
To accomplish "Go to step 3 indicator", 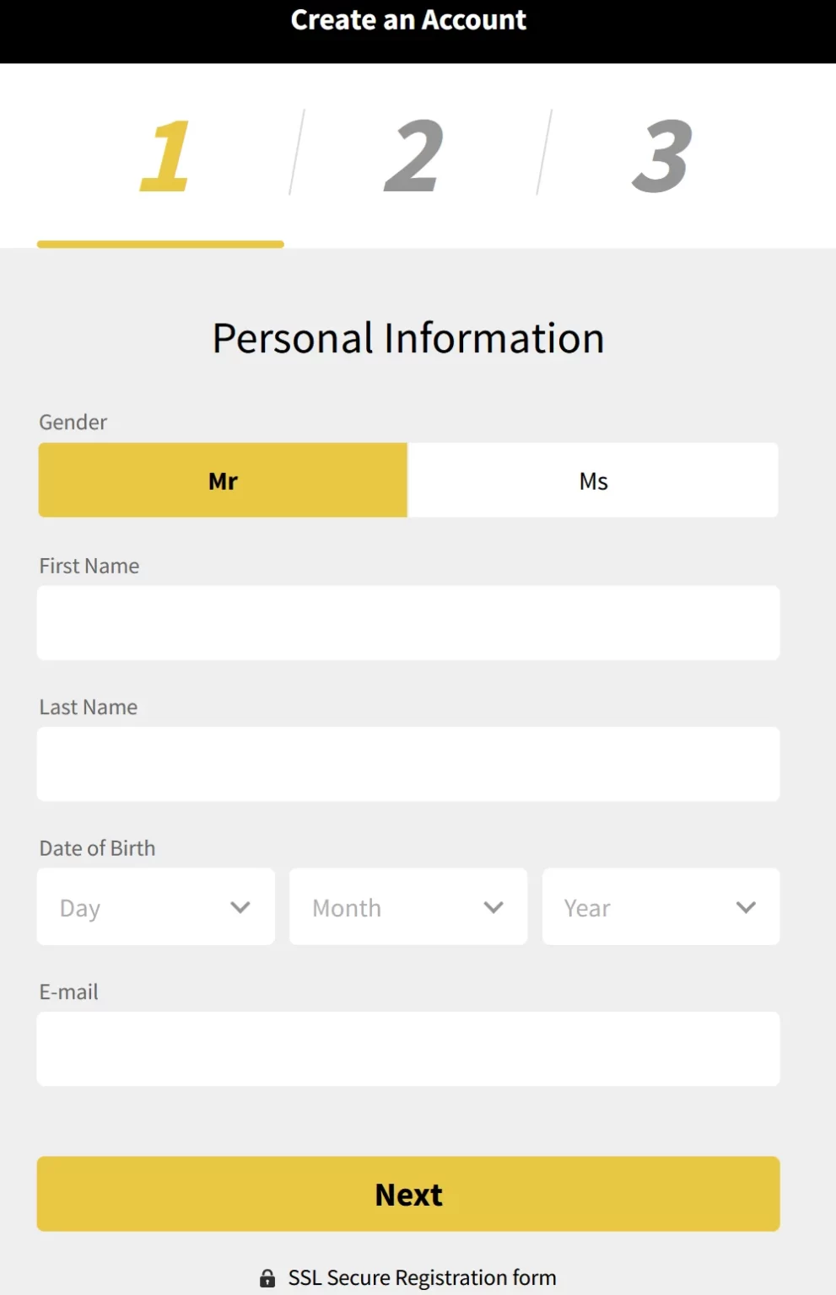I will pyautogui.click(x=662, y=155).
